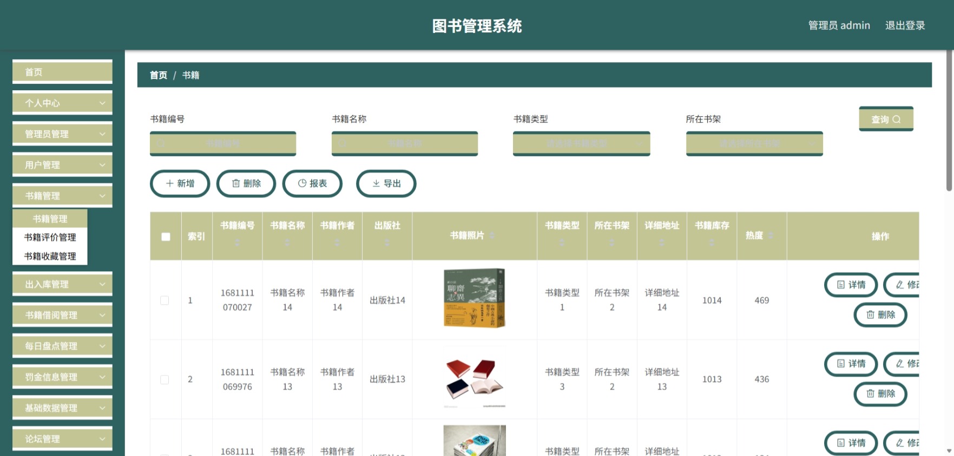Sort by 出版社 column sort arrows
954x456 pixels.
tap(387, 243)
